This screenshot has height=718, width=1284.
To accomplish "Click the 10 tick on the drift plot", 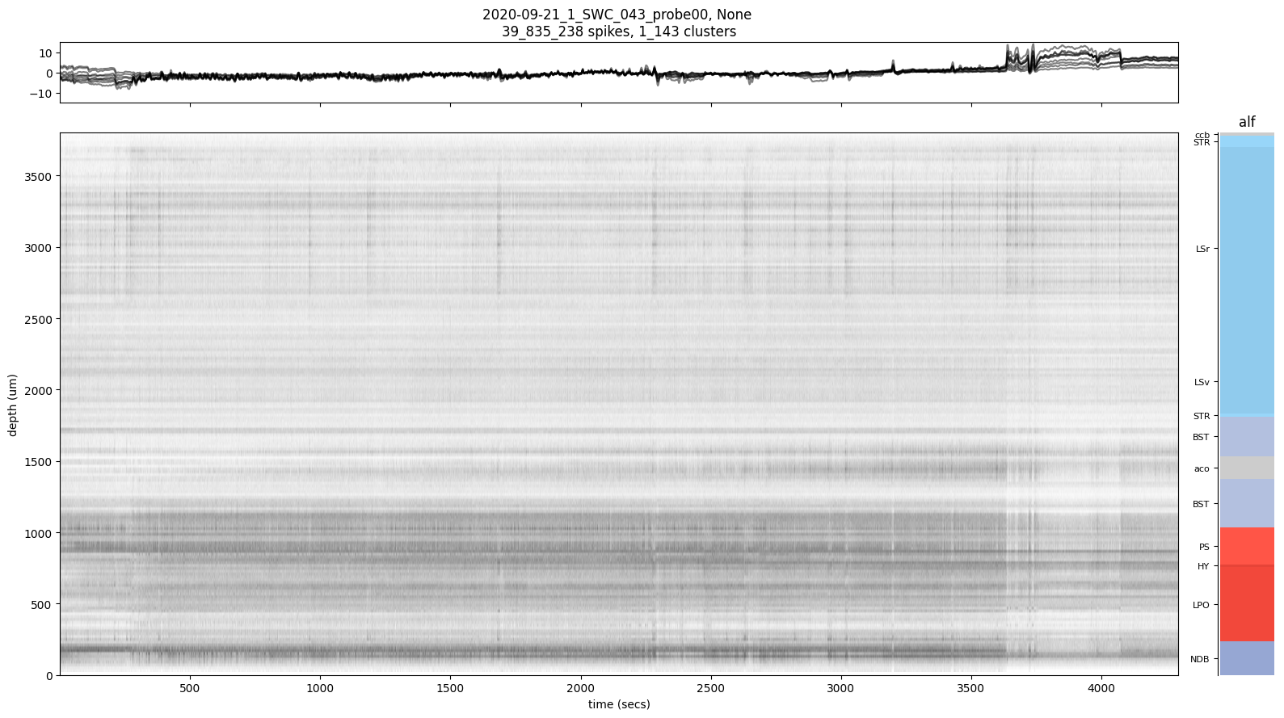I will click(x=44, y=52).
